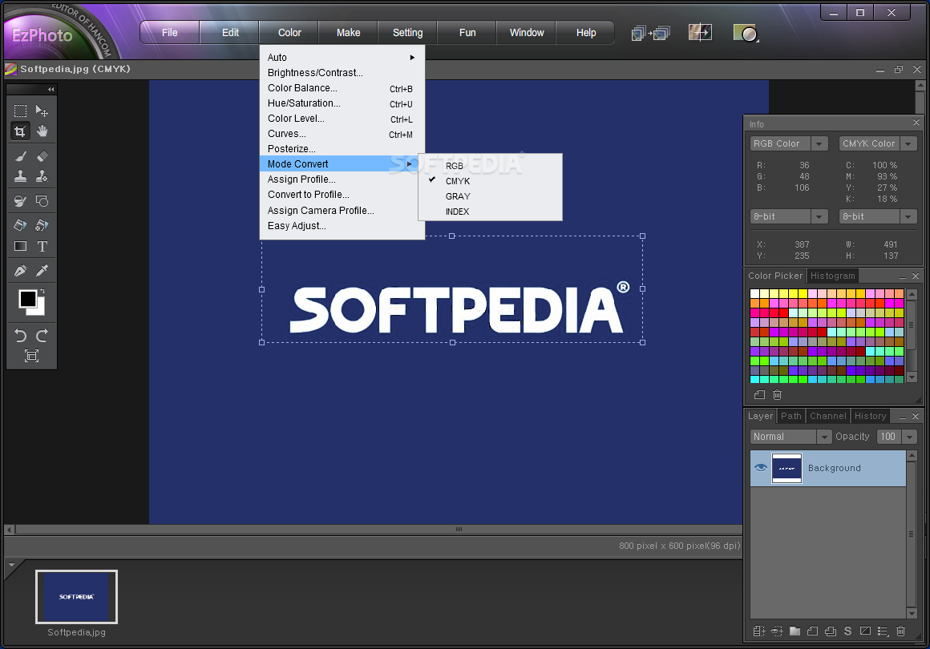The height and width of the screenshot is (649, 930).
Task: Choose RGB in Mode Convert submenu
Action: coord(490,166)
